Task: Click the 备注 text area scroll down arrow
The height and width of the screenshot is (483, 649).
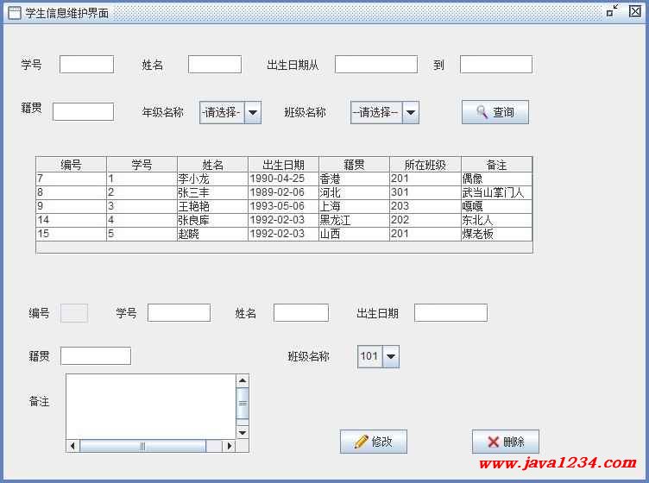Action: [243, 433]
